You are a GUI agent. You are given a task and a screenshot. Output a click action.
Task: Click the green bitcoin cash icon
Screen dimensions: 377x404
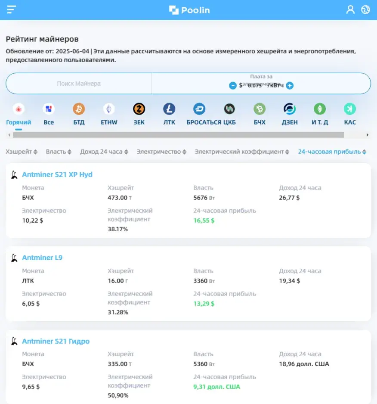coord(260,109)
